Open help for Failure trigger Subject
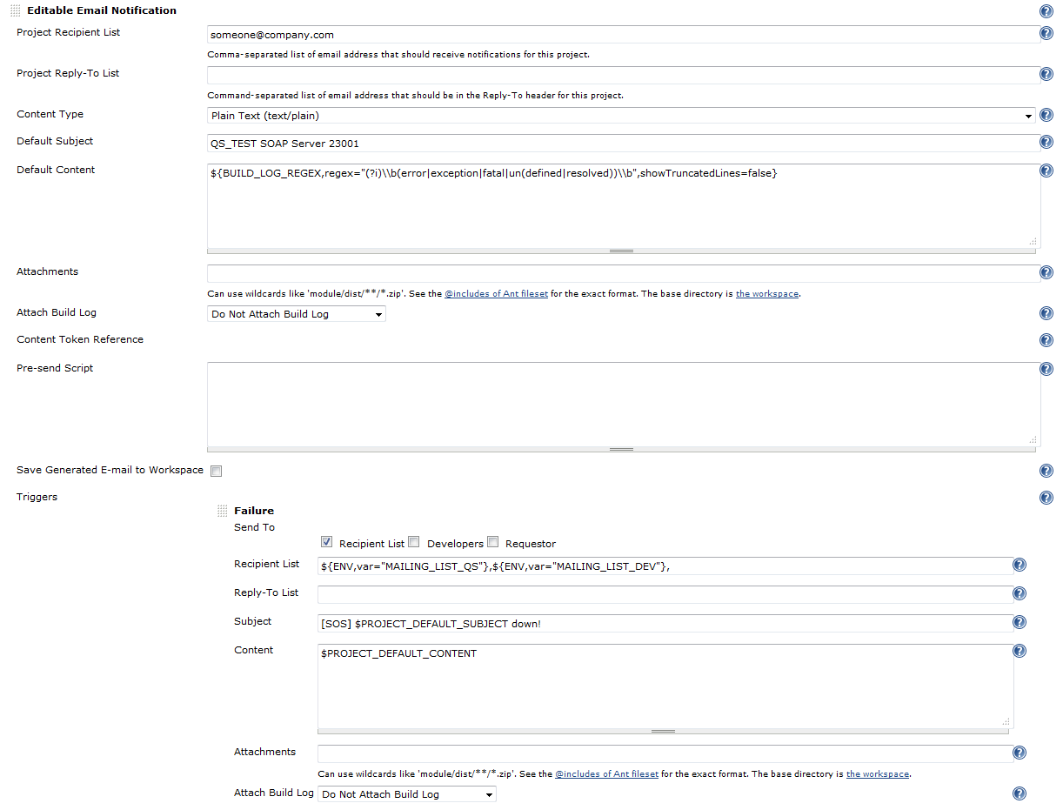Screen dimensions: 1063x810 coord(1020,622)
